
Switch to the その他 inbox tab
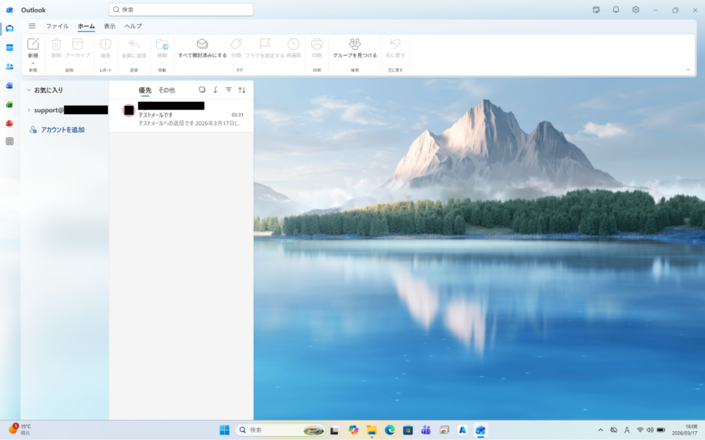pyautogui.click(x=167, y=90)
